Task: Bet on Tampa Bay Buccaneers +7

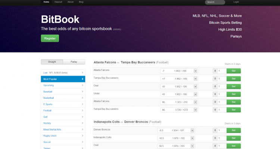Action: click(x=234, y=79)
